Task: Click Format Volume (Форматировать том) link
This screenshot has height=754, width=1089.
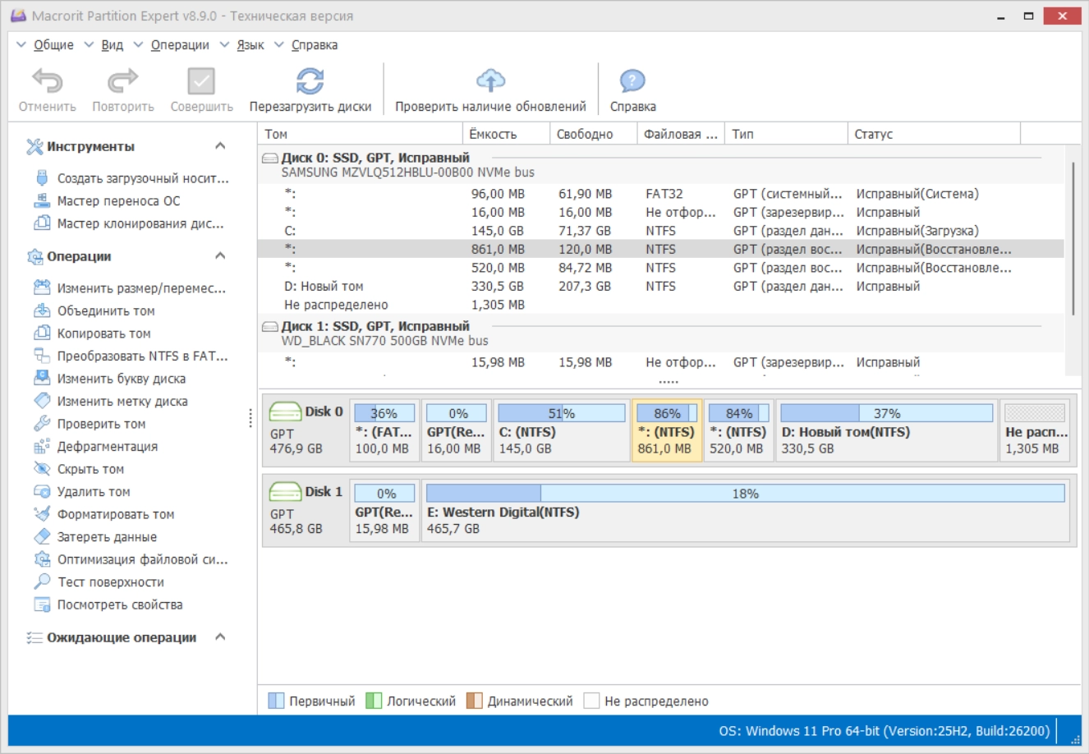Action: click(115, 515)
